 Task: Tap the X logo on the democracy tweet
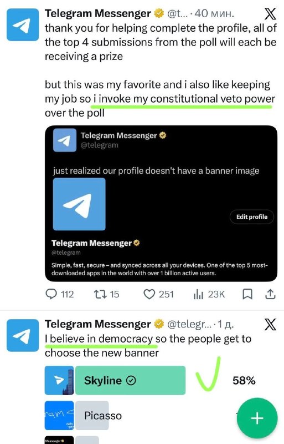(270, 324)
